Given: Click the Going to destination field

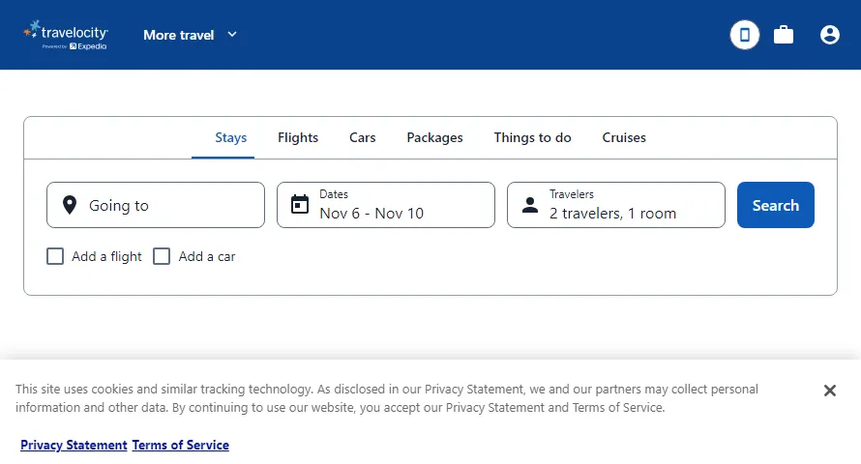Looking at the screenshot, I should 156,205.
